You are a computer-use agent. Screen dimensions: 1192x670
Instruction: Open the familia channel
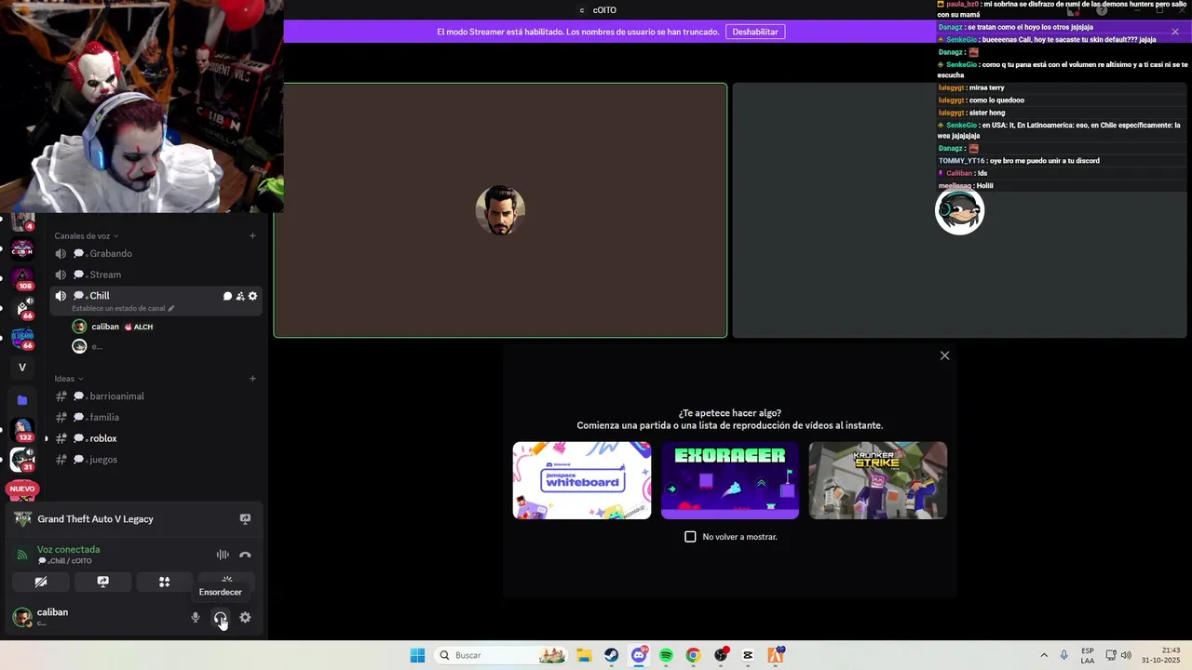point(156,417)
